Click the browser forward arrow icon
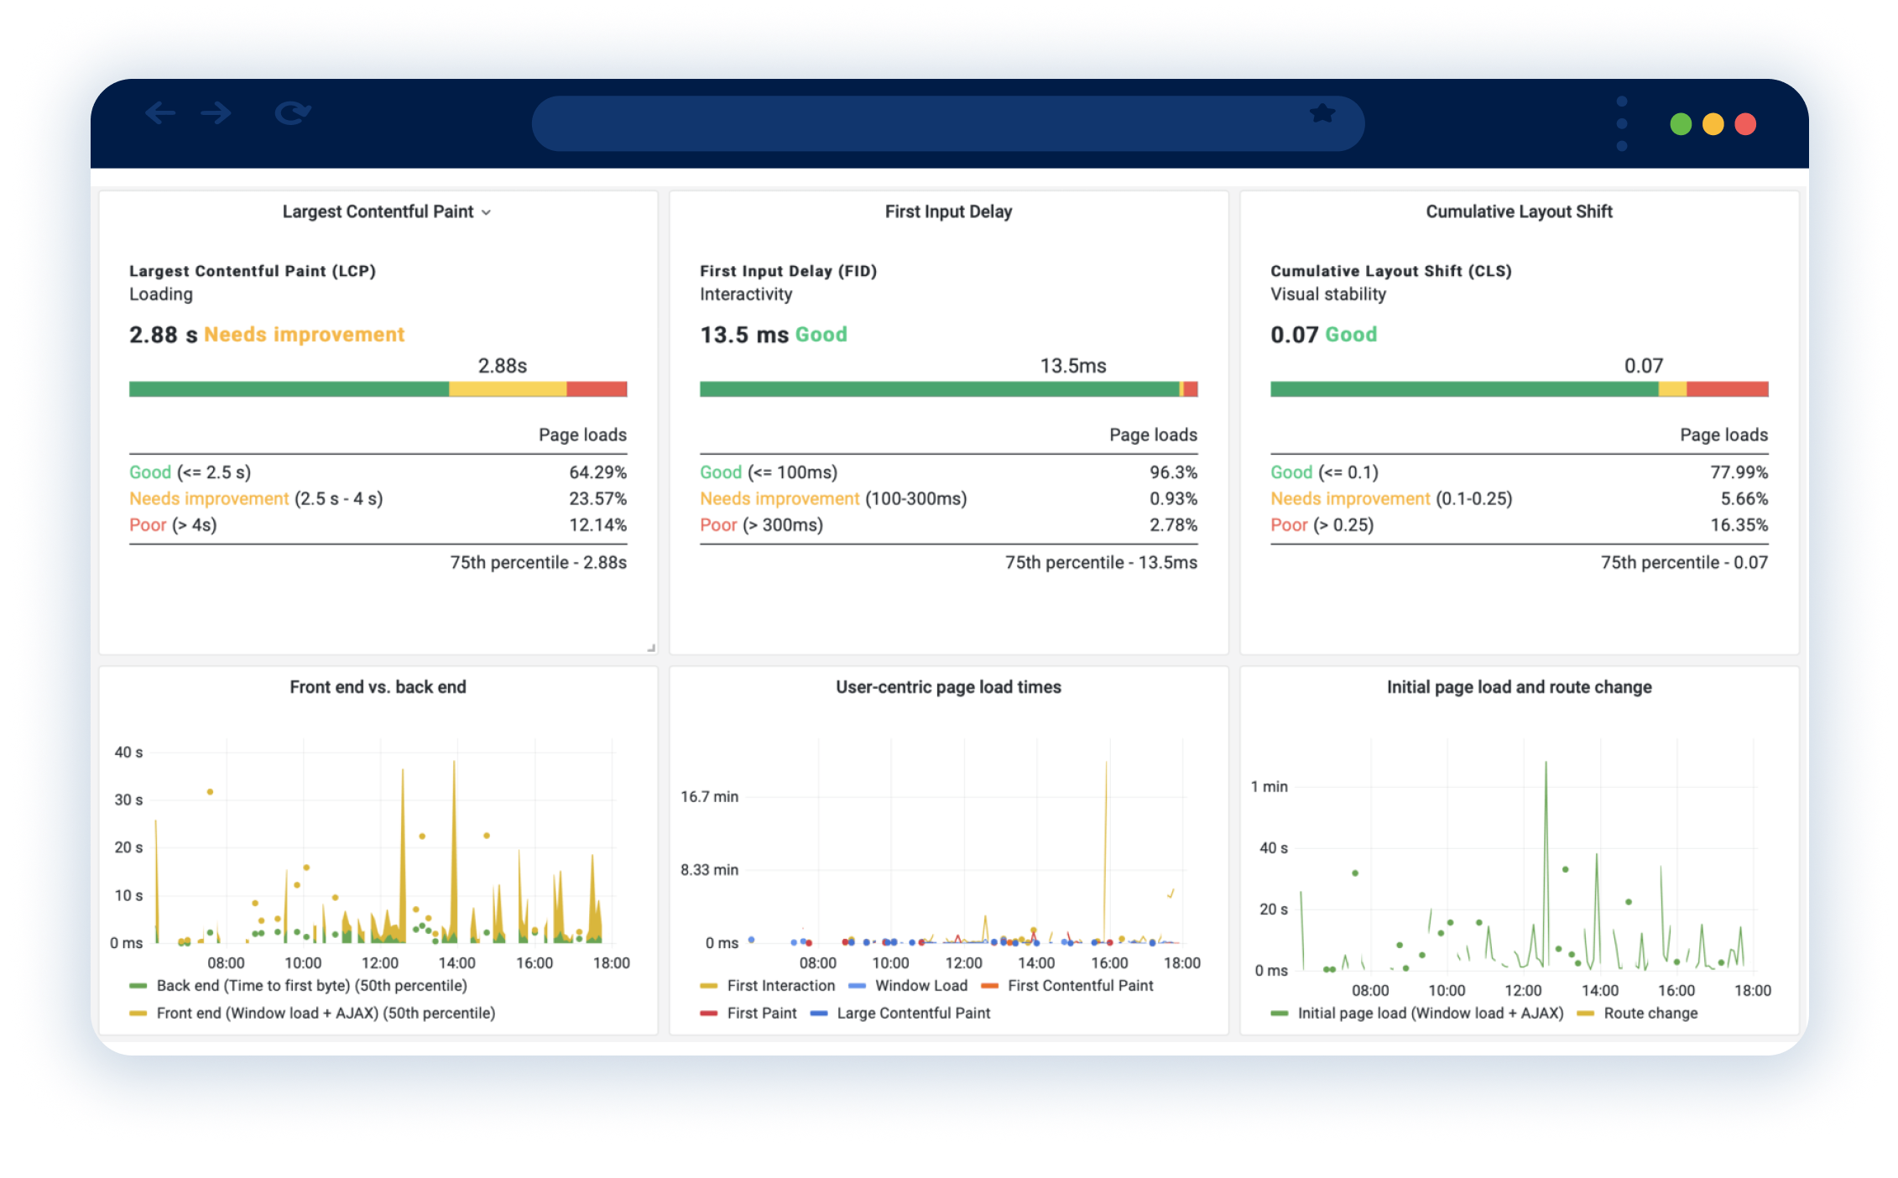 [x=216, y=112]
